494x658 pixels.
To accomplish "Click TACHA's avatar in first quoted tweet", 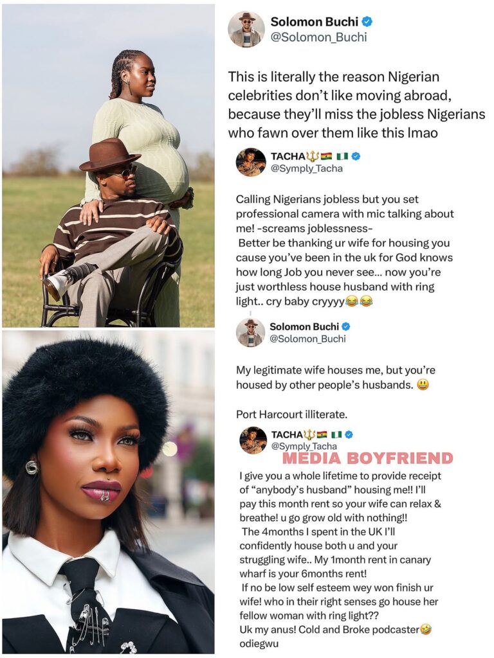I will tap(252, 162).
